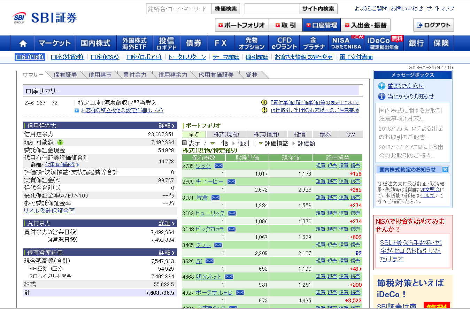Image resolution: width=470 pixels, height=309 pixels.
Task: Open the 取引 button
Action: tap(285, 25)
